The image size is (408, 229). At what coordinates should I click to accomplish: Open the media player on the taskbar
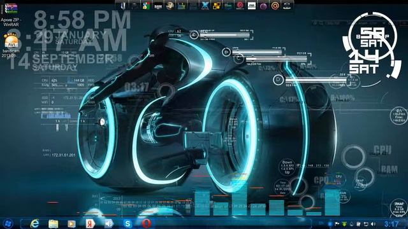(x=71, y=223)
